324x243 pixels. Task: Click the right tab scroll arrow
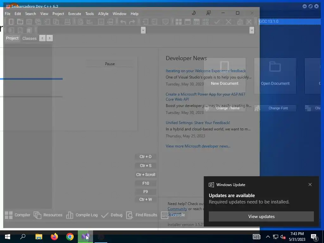pos(50,38)
